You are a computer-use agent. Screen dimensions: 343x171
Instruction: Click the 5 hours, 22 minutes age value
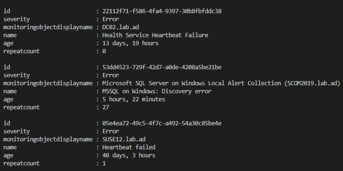point(134,99)
